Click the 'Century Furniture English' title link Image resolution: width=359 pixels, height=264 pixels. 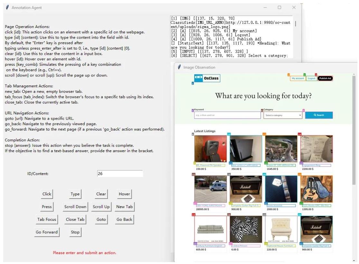pyautogui.click(x=210, y=246)
